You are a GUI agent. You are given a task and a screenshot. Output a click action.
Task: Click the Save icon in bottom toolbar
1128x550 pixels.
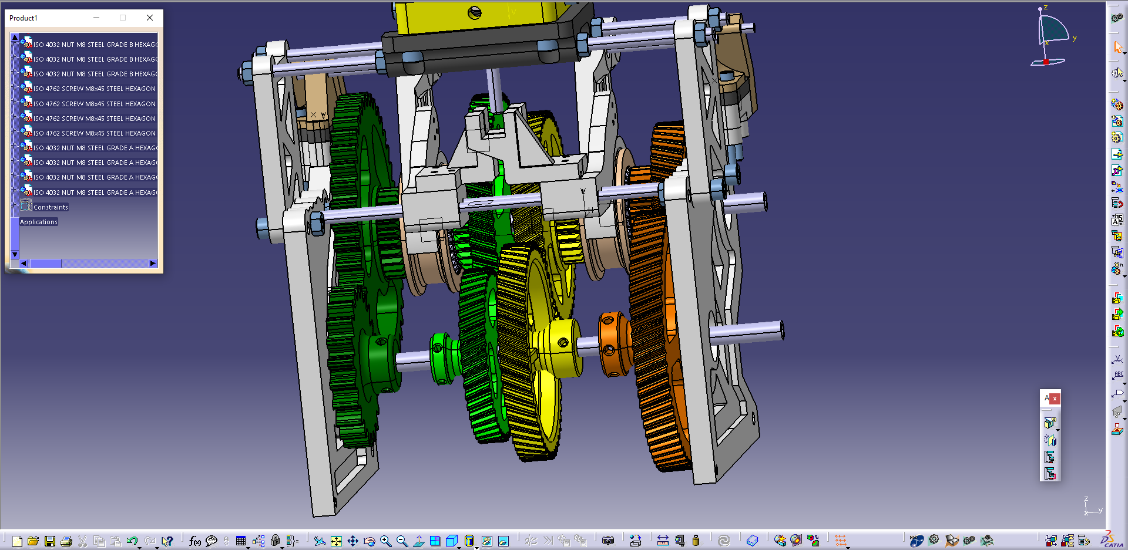click(50, 541)
